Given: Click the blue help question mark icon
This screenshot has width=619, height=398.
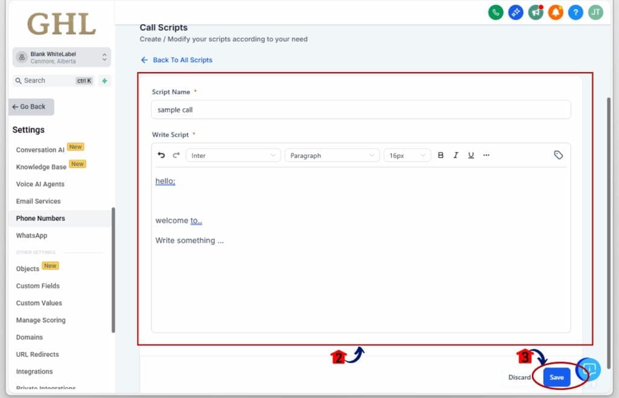Looking at the screenshot, I should pyautogui.click(x=575, y=12).
